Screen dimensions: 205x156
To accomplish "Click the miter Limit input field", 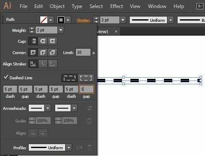I will click(83, 52).
